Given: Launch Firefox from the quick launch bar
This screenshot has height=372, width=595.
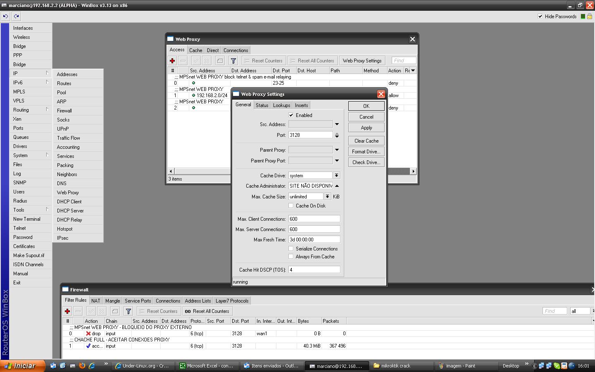Looking at the screenshot, I should (x=82, y=366).
